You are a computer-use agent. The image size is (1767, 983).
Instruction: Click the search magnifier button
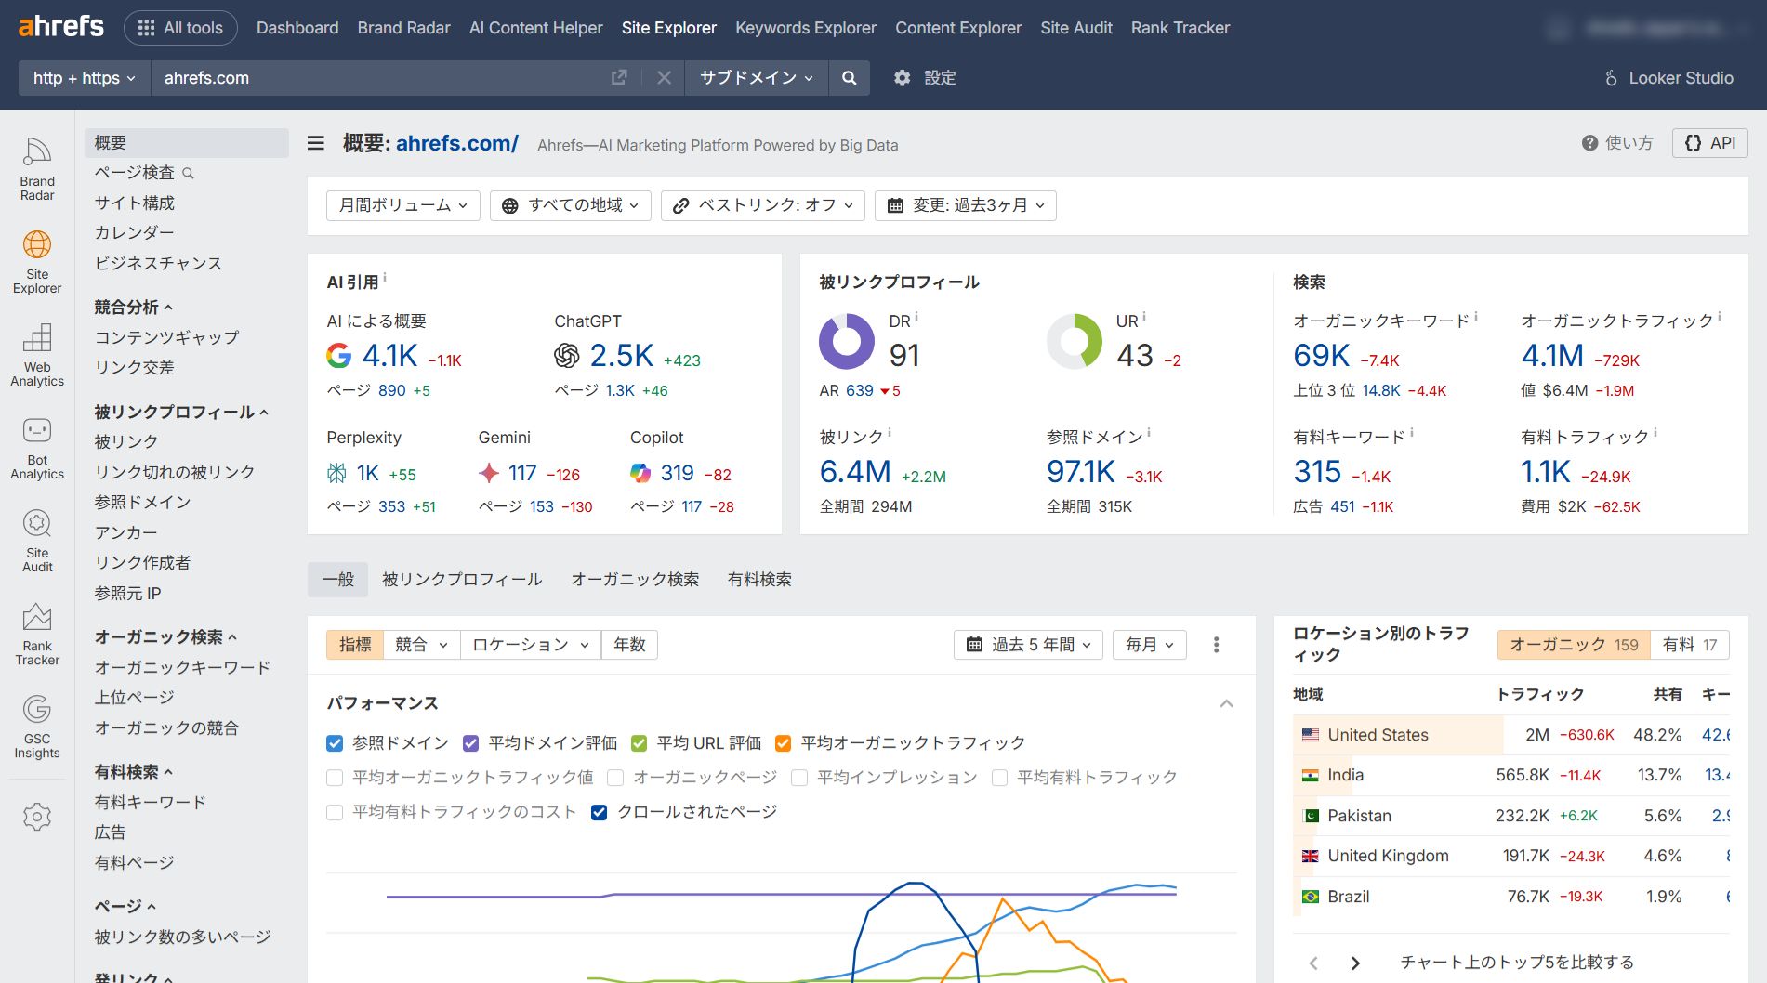pyautogui.click(x=849, y=78)
